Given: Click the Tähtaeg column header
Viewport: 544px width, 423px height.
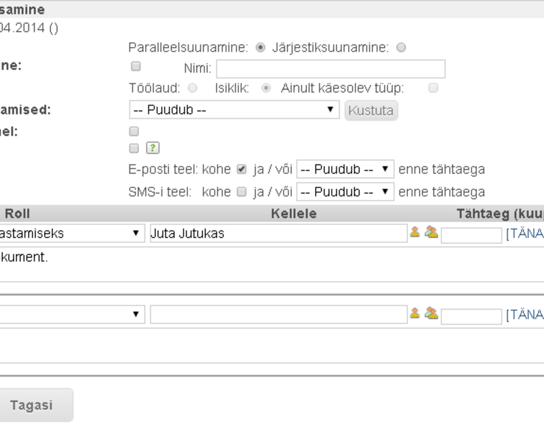Looking at the screenshot, I should [500, 213].
